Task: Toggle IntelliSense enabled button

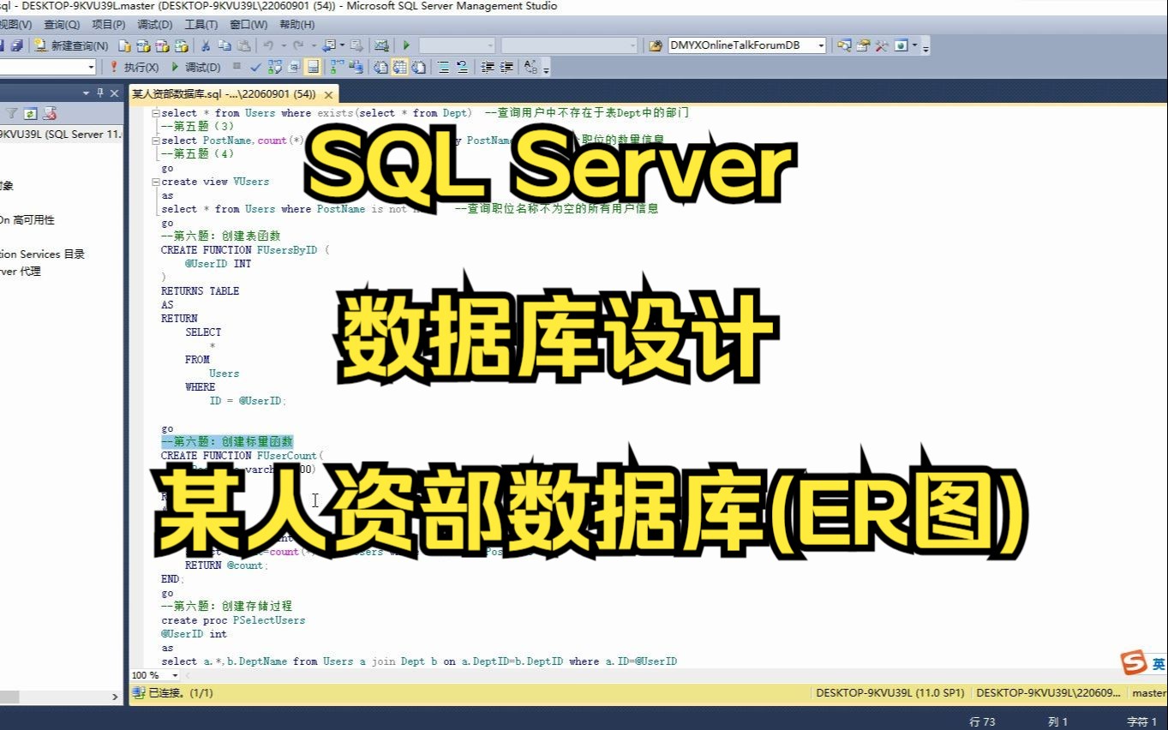Action: point(314,67)
